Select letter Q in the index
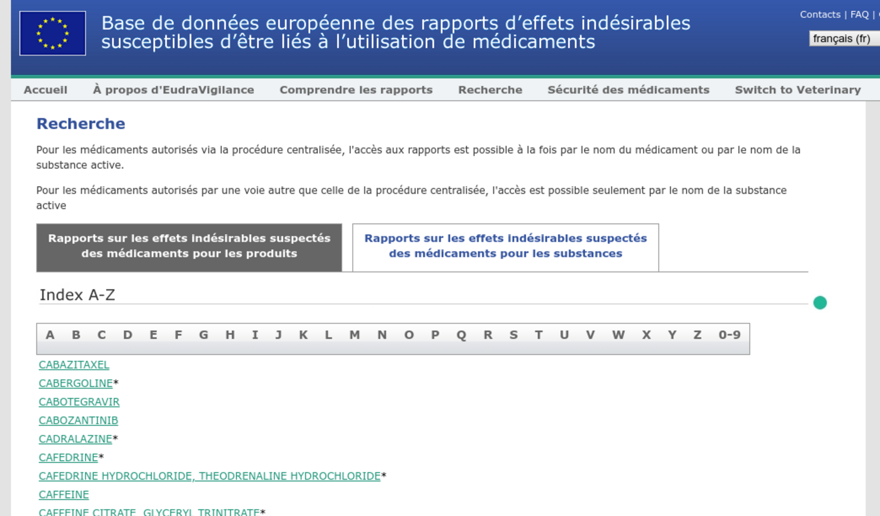 coord(461,335)
